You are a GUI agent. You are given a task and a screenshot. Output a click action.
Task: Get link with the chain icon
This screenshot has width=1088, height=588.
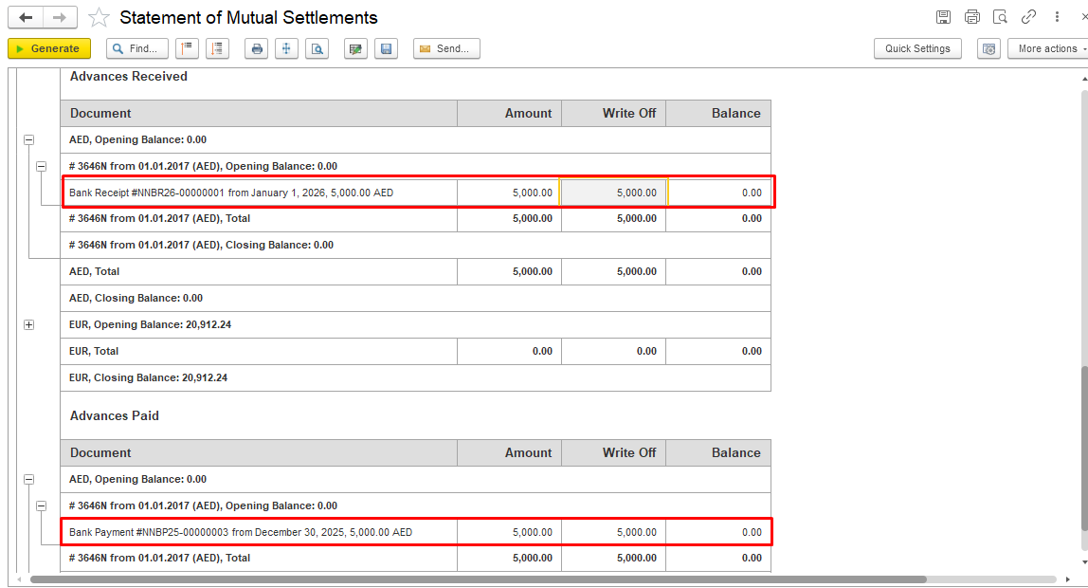pos(1028,17)
